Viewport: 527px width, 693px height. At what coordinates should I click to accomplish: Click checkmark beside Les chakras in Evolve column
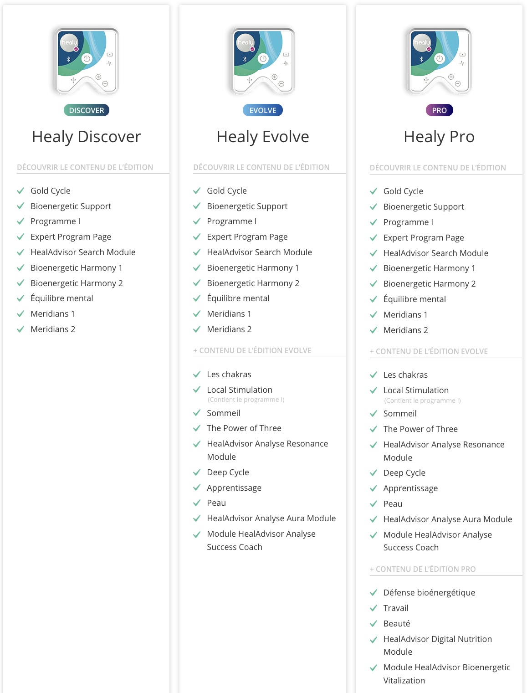pyautogui.click(x=197, y=374)
